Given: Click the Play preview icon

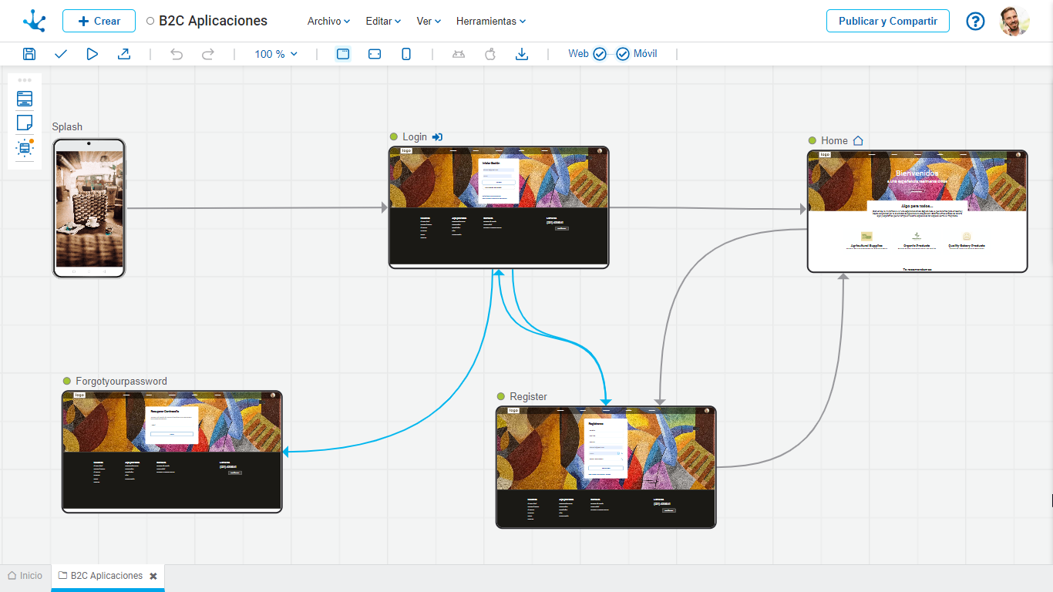Looking at the screenshot, I should 93,54.
